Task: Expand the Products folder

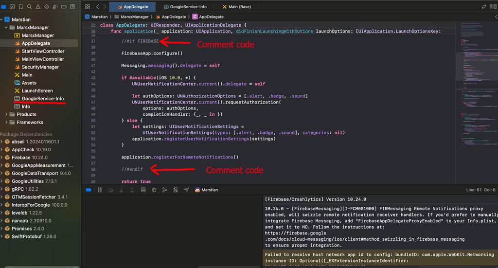Action: point(6,114)
